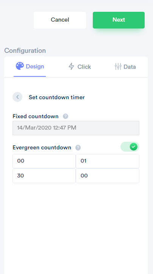
Task: Click the last evergreen field showing 00
Action: pyautogui.click(x=108, y=176)
